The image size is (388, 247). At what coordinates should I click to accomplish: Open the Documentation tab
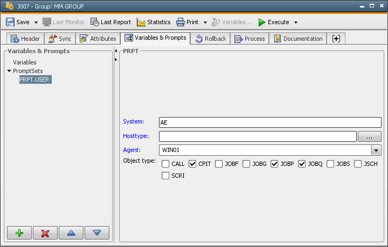pos(298,39)
